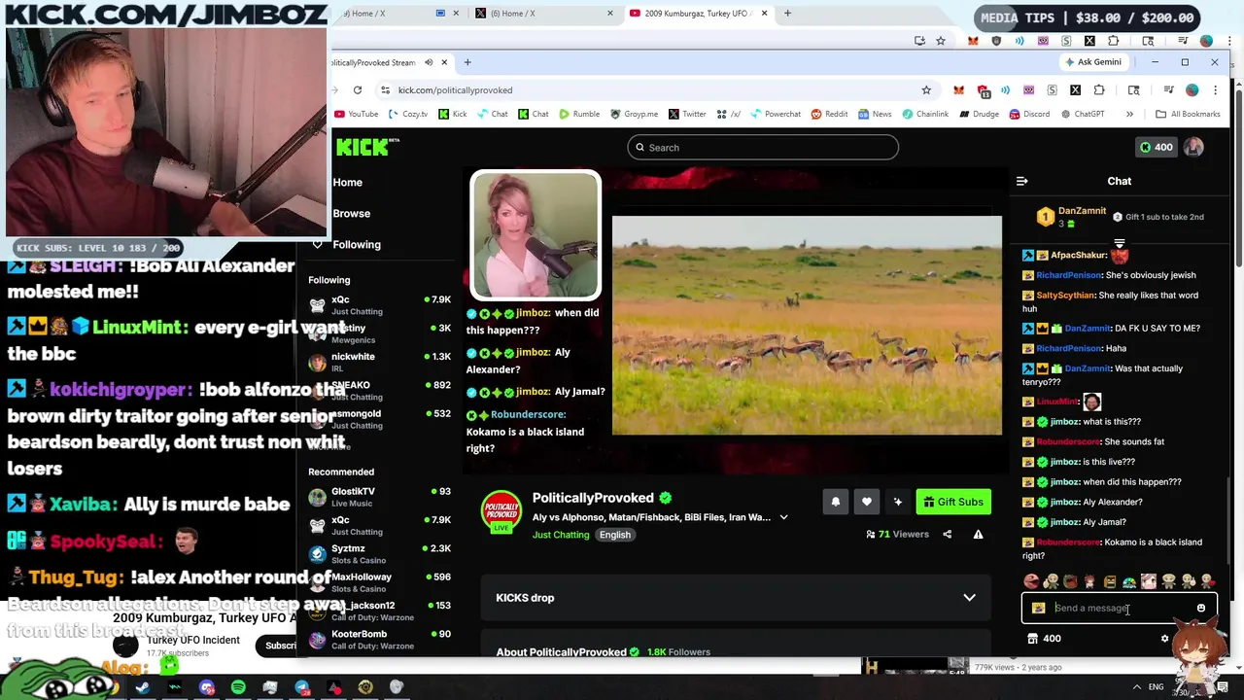Open the Rumble bookmark
Viewport: 1244px width, 700px height.
[579, 114]
